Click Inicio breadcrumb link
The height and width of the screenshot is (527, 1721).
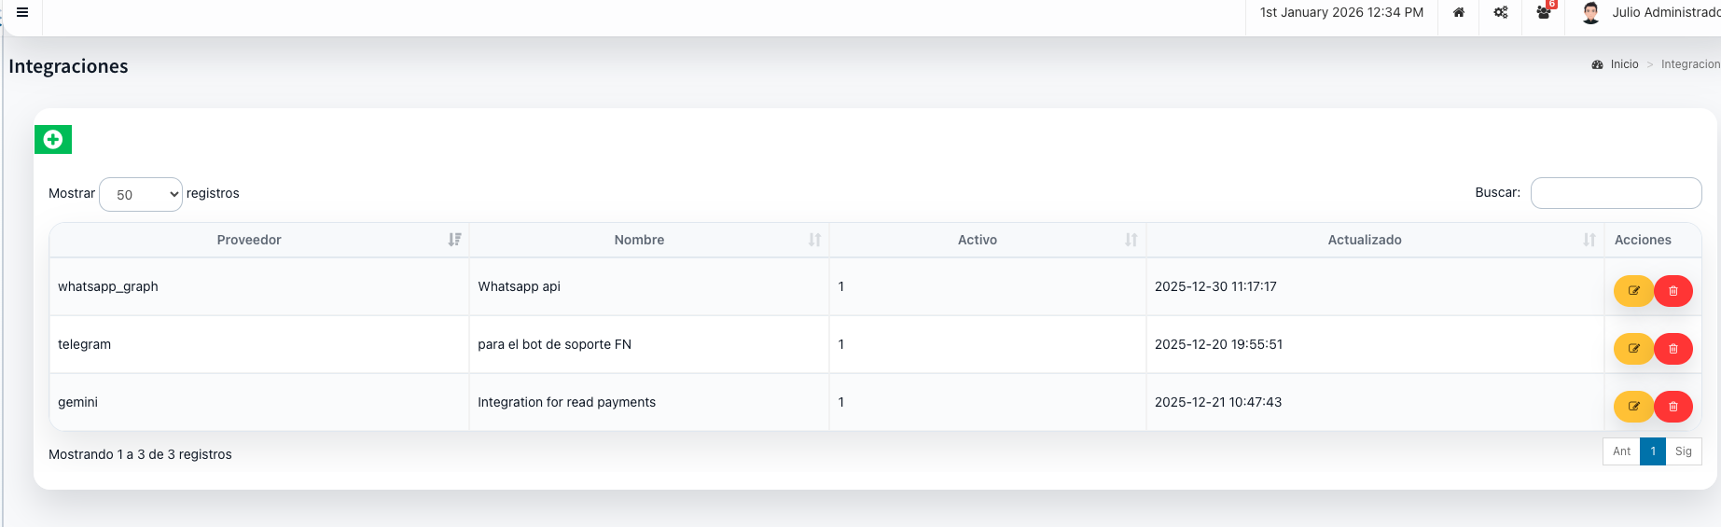pyautogui.click(x=1624, y=64)
